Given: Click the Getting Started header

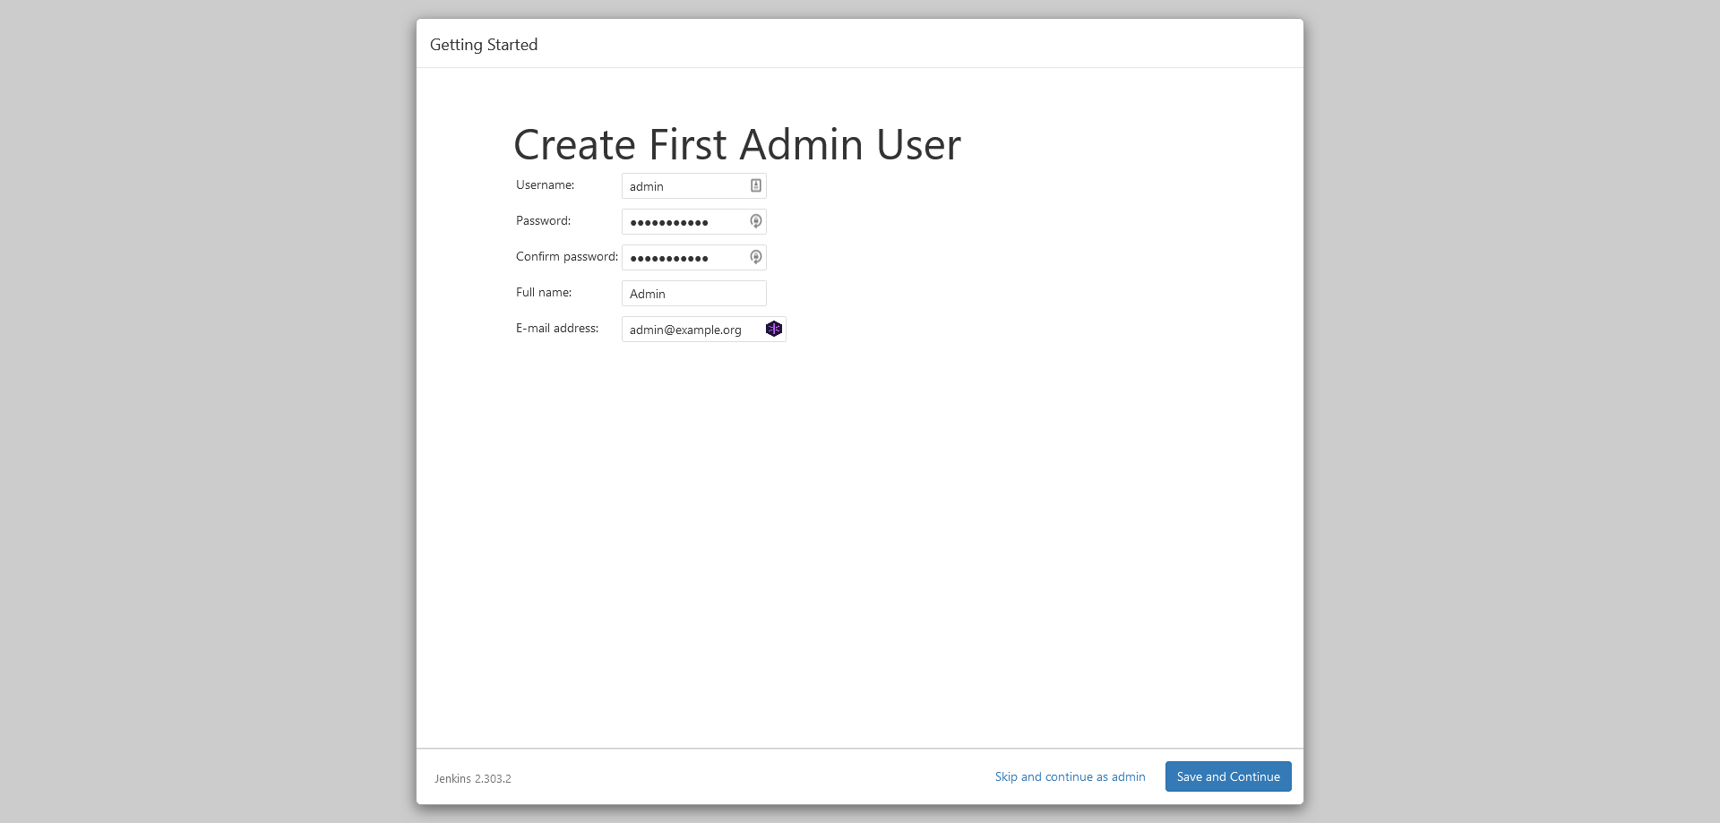Looking at the screenshot, I should click(x=484, y=44).
